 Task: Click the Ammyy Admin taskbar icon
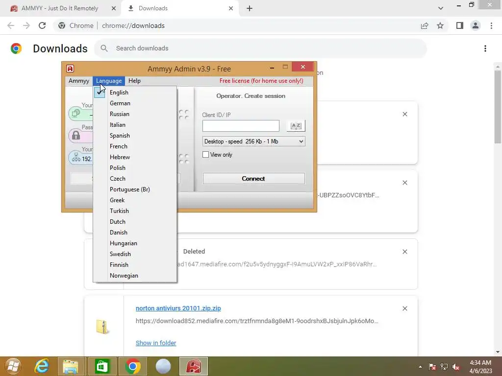pyautogui.click(x=194, y=366)
